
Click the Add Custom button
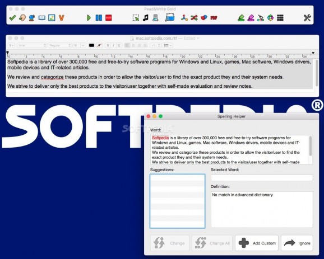tap(257, 243)
